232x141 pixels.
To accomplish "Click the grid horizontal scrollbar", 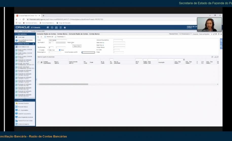I will (x=63, y=84).
